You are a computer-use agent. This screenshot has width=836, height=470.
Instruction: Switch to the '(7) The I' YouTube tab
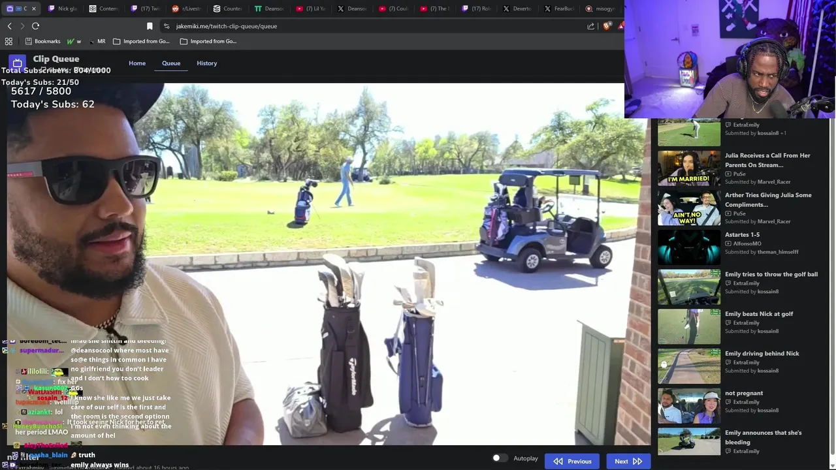436,8
